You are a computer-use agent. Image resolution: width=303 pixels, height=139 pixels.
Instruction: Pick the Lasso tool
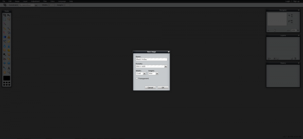pyautogui.click(x=9, y=19)
